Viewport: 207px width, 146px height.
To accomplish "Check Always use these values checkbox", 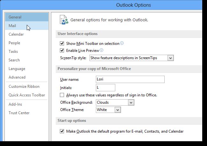I will [62, 95].
